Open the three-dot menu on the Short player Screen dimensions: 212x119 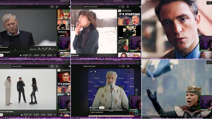[x=128, y=72]
